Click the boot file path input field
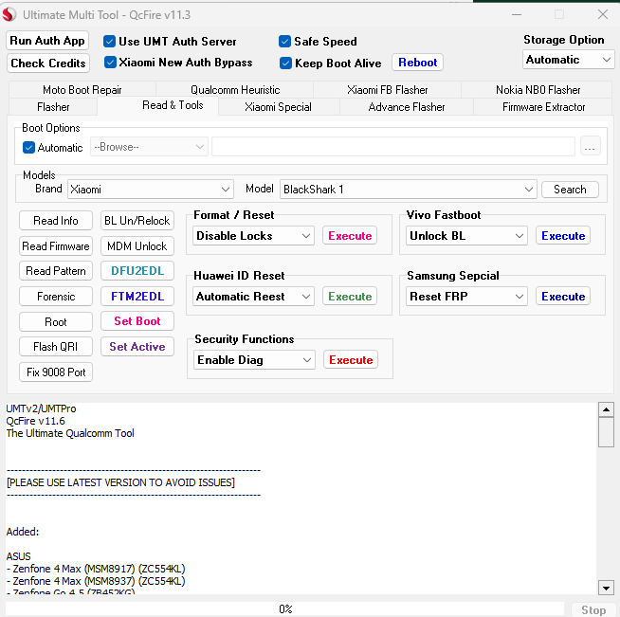The height and width of the screenshot is (617, 620). (x=392, y=147)
